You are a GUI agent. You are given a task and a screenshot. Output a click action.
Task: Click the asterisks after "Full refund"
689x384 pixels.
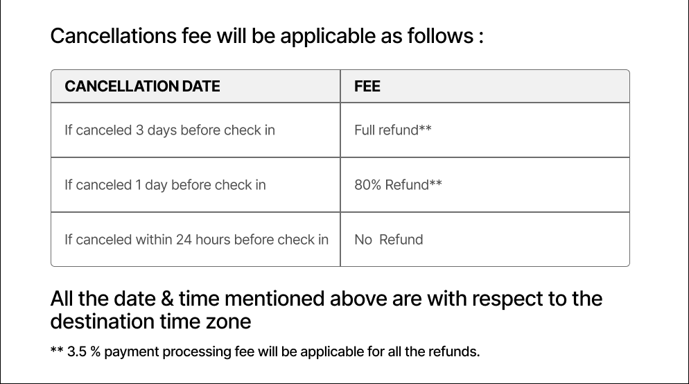tap(426, 130)
